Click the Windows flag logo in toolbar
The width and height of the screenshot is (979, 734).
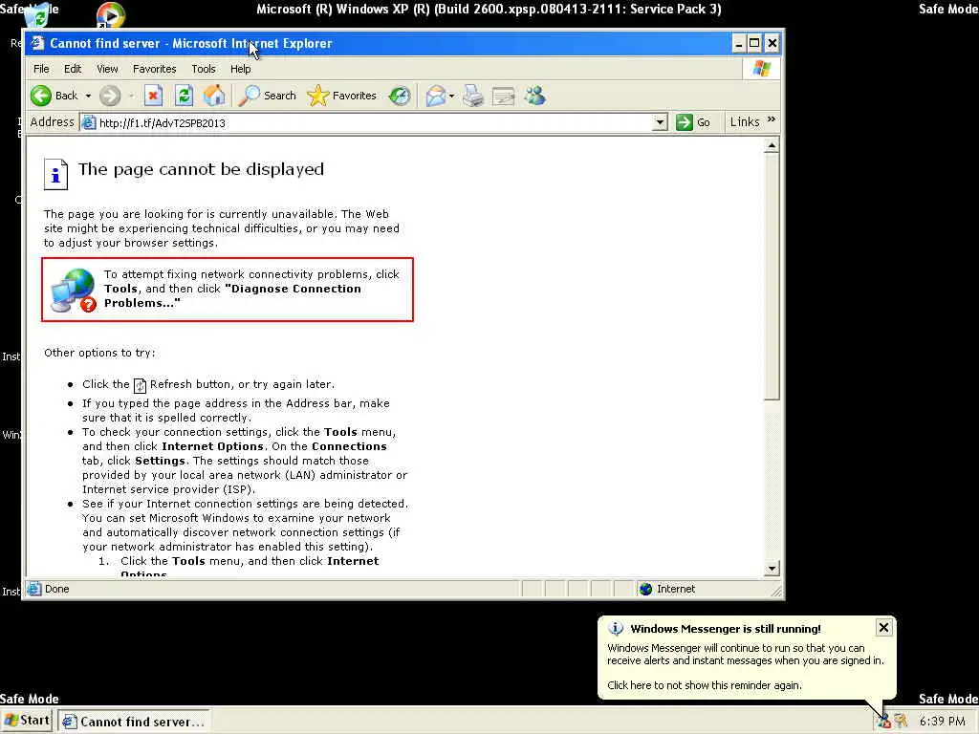762,69
